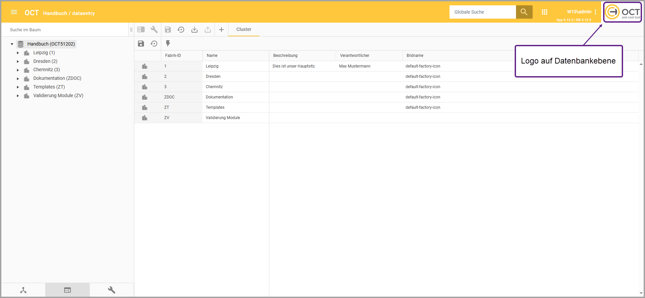Open the wrench settings tab at bottom
645x298 pixels.
tap(112, 290)
